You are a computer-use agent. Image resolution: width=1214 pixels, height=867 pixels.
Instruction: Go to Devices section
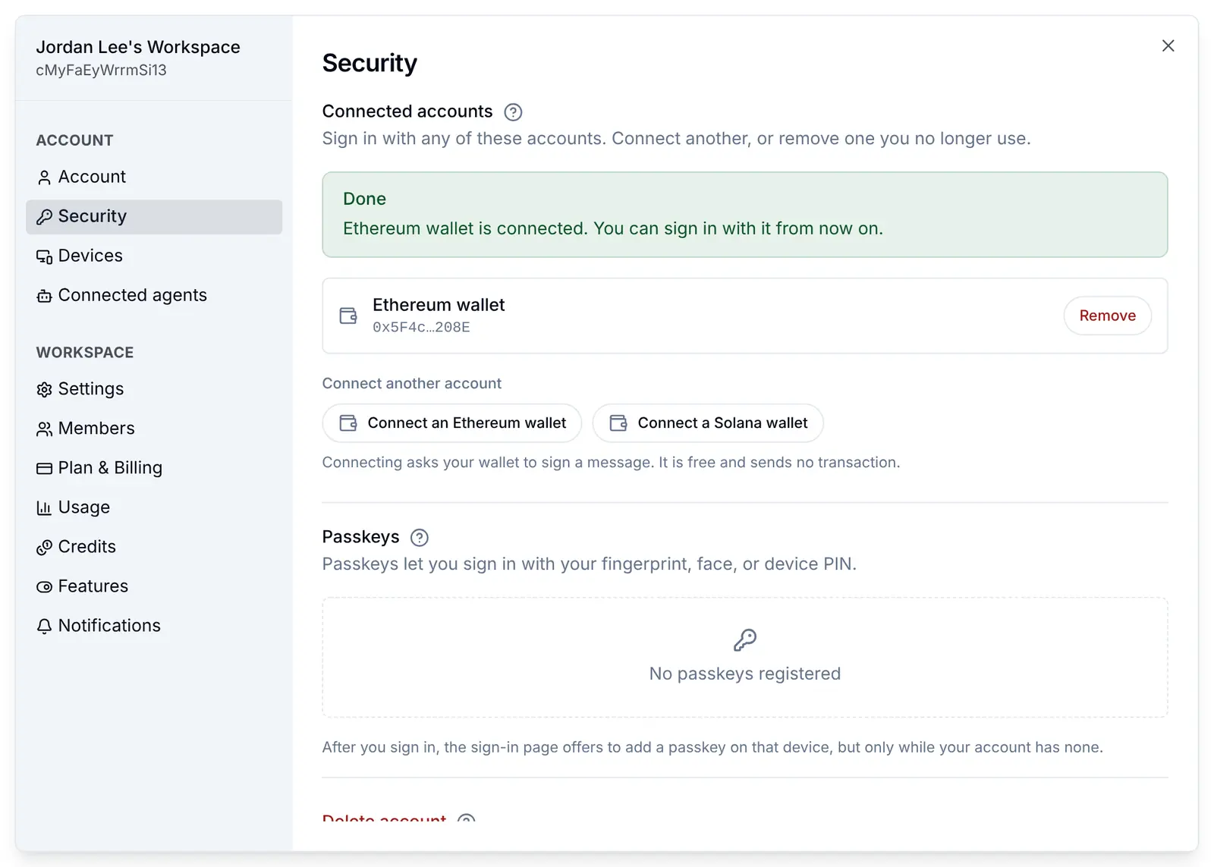tap(154, 256)
